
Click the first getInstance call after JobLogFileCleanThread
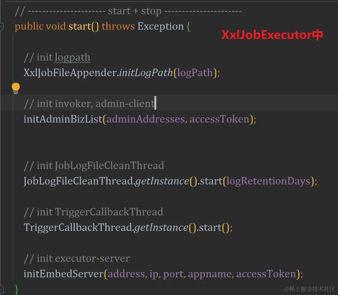click(x=162, y=181)
